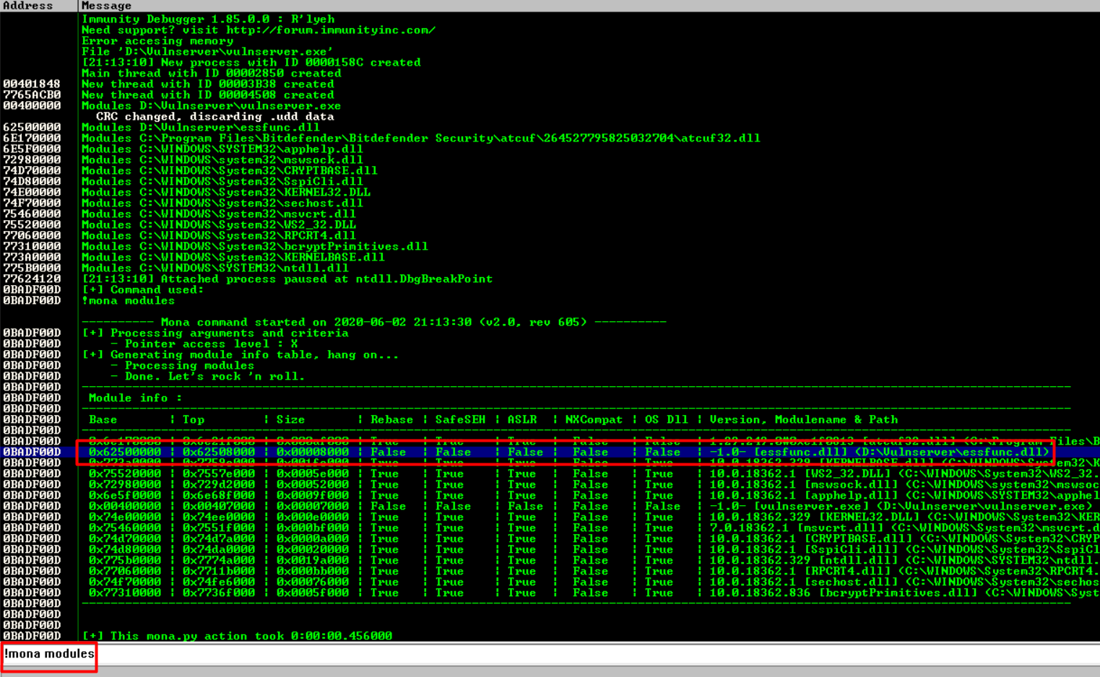The image size is (1100, 677).
Task: Click the 'Module info :' heading line
Action: tap(135, 398)
